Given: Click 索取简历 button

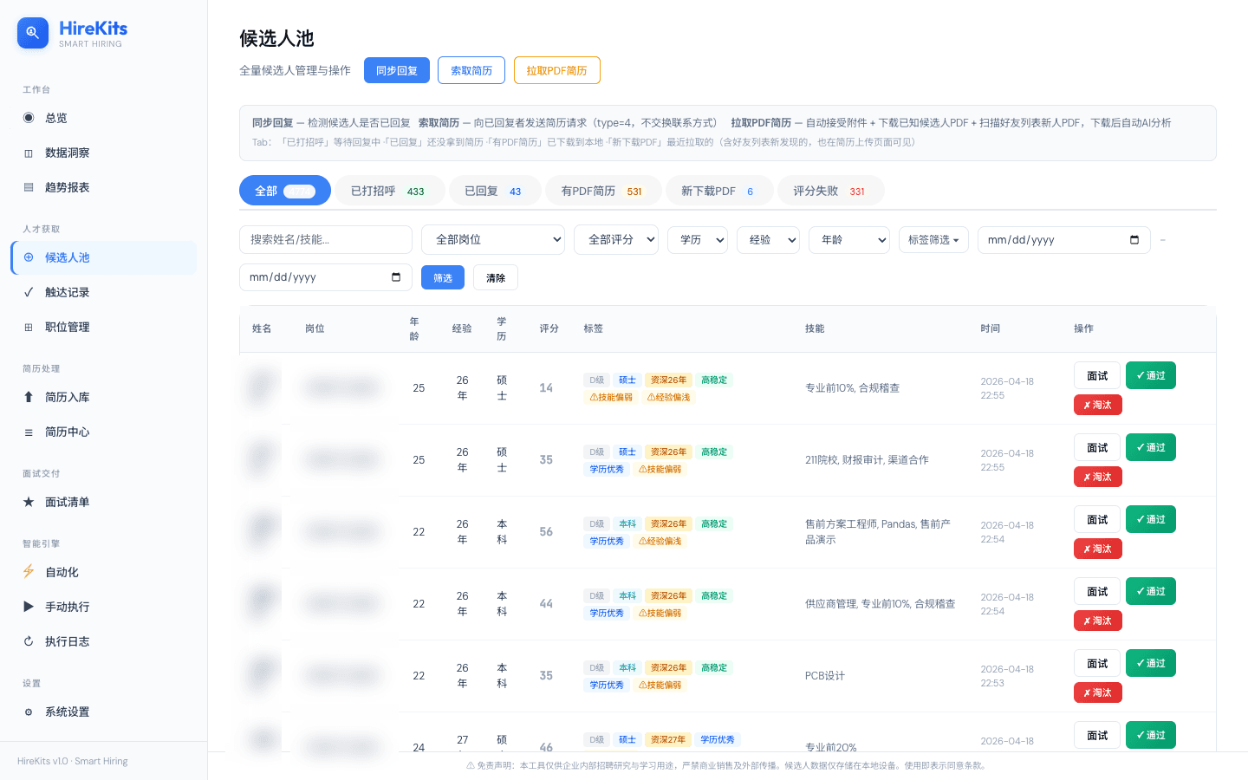Looking at the screenshot, I should (471, 70).
